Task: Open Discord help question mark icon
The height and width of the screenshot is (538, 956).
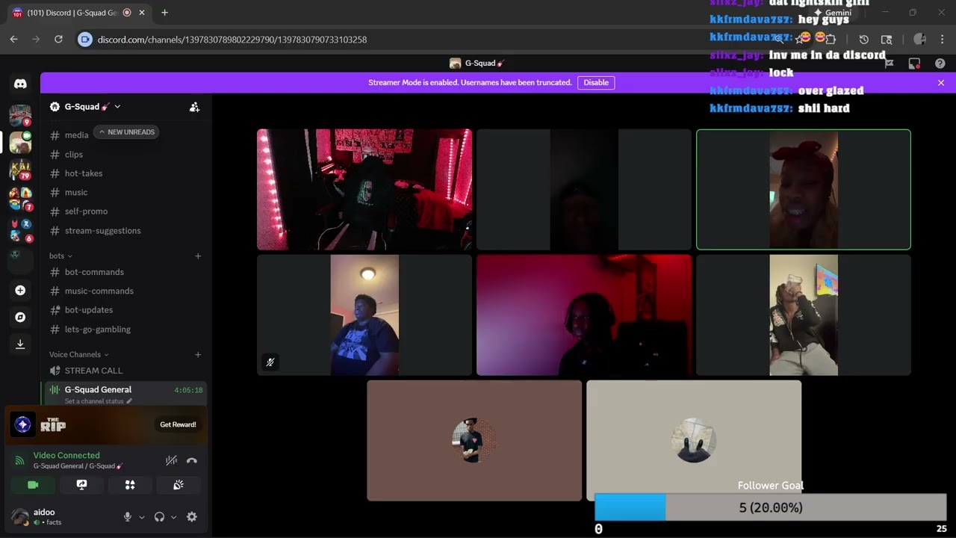Action: [940, 64]
